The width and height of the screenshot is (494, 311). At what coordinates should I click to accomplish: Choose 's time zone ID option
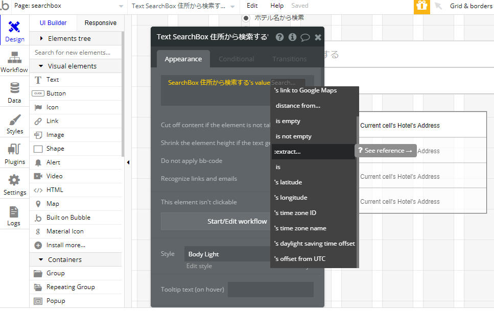[314, 213]
